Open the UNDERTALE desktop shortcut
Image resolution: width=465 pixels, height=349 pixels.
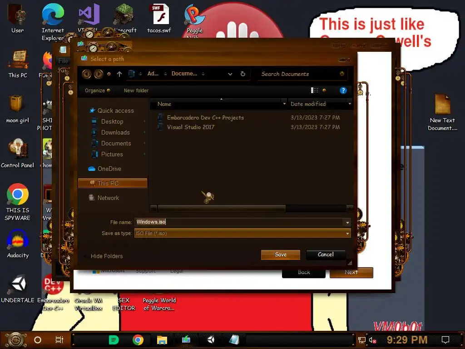click(x=18, y=289)
